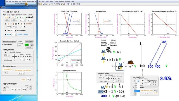Open the View menu in figure window
The width and height of the screenshot is (179, 101).
(47, 1)
